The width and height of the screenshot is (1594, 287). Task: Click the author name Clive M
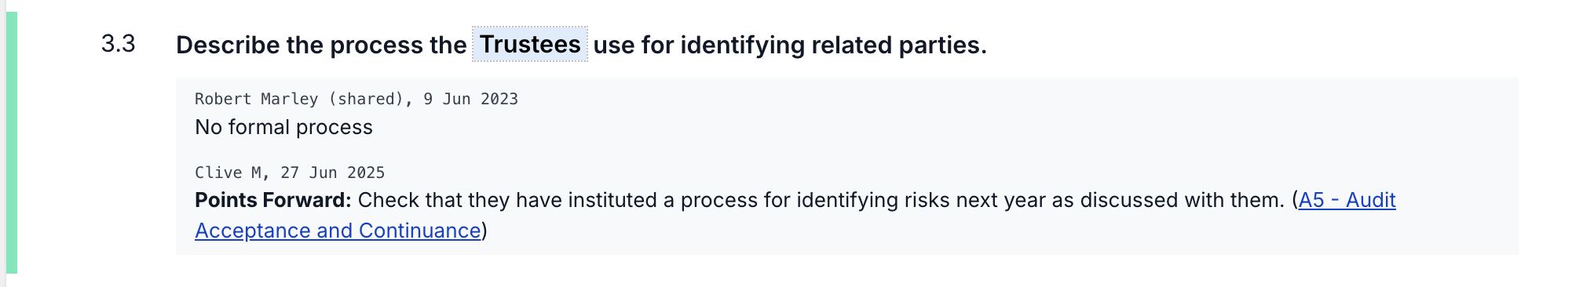tap(228, 173)
